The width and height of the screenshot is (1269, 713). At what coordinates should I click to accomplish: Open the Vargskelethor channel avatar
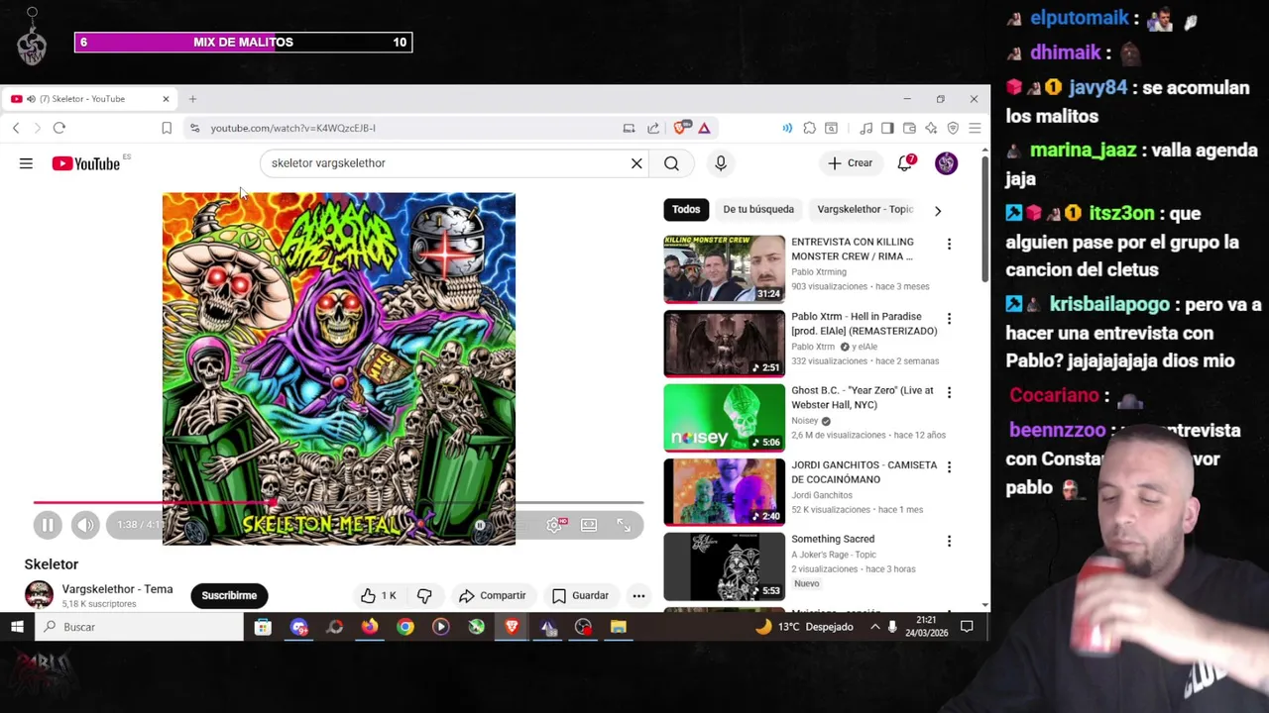coord(39,595)
